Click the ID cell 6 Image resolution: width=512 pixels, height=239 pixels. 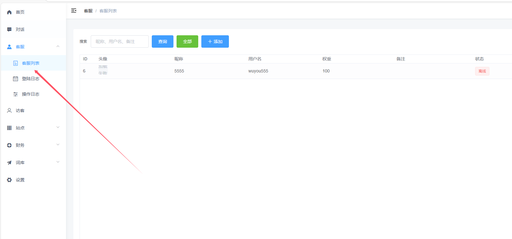point(84,71)
